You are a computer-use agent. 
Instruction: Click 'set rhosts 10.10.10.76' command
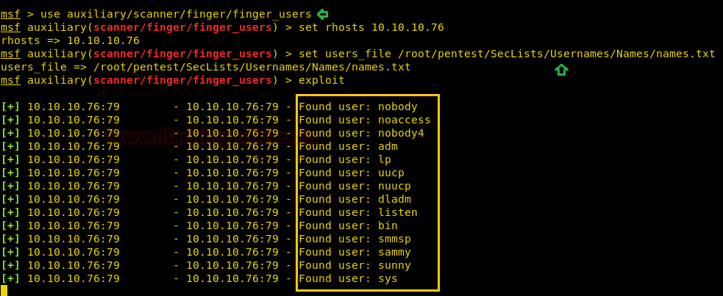pyautogui.click(x=371, y=27)
